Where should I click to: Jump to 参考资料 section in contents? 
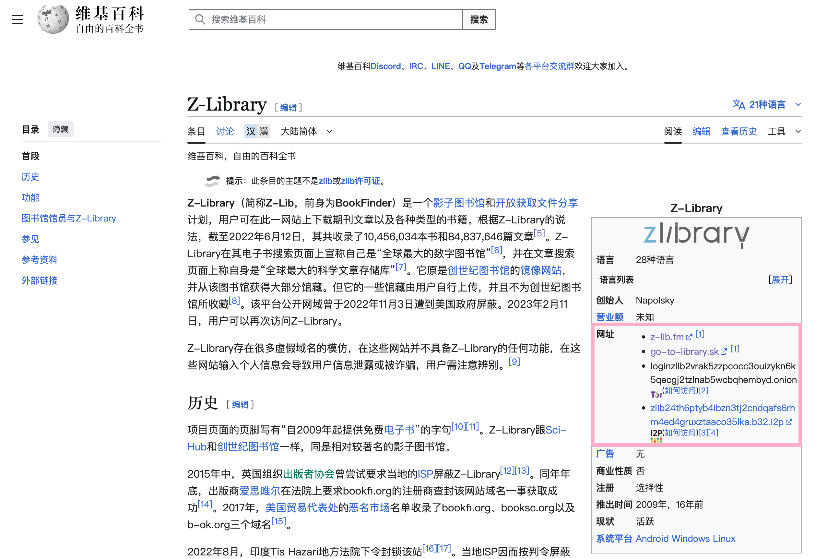coord(40,259)
